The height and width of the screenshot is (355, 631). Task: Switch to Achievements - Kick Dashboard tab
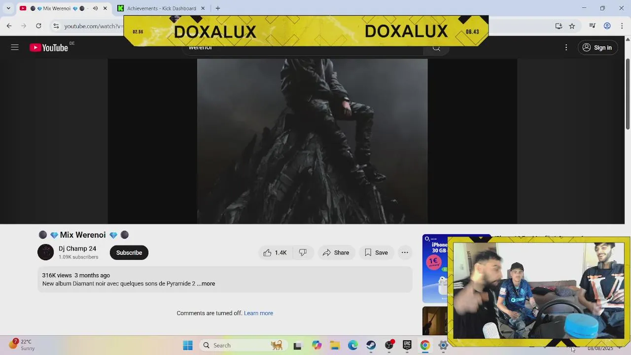(161, 8)
